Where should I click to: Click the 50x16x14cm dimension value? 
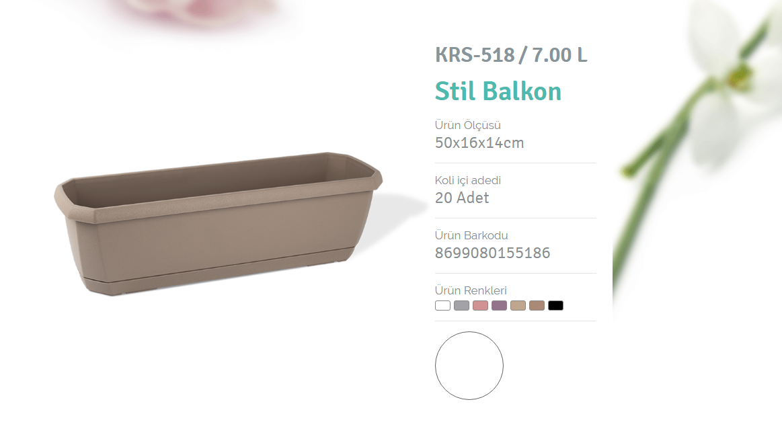(x=479, y=143)
